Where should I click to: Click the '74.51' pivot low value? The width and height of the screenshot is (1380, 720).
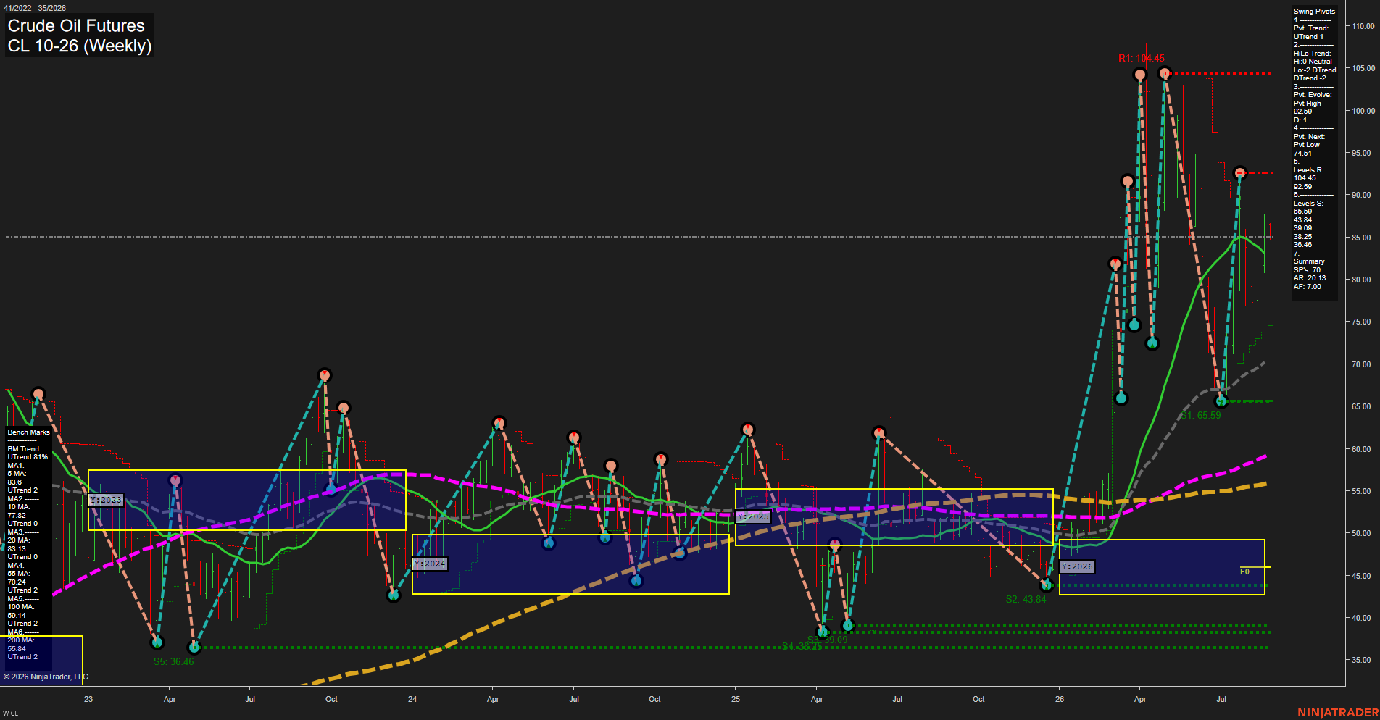click(1302, 154)
